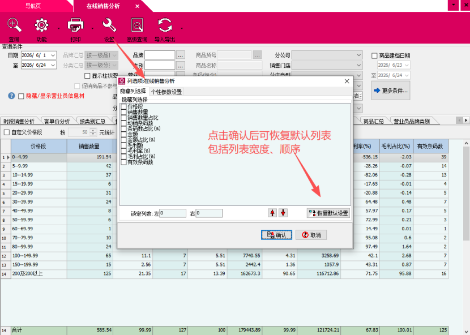This screenshot has height=335, width=470.
Task: Toggle 隐藏/显示营业员信息树 checkbox
Action: 21,96
